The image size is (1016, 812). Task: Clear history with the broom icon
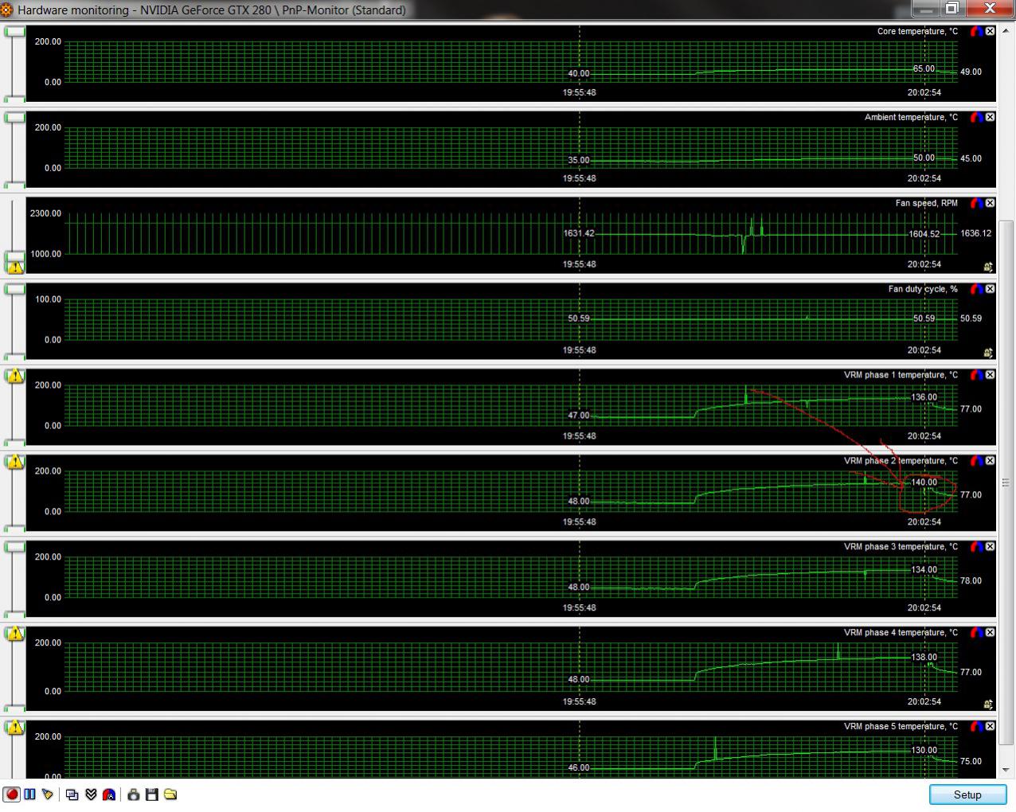tap(48, 794)
